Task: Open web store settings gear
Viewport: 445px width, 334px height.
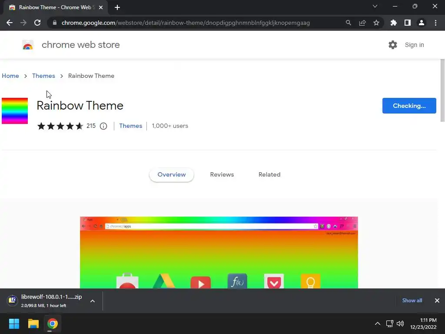Action: click(393, 45)
